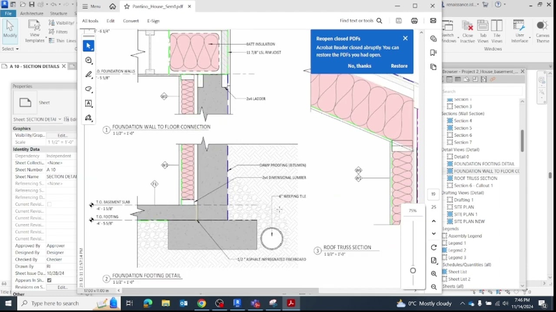Close the Pantino_House_Sem1.pdf tab
The image size is (556, 312).
click(x=189, y=6)
